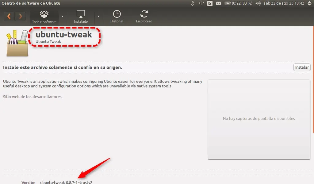View the En proceso tasks
314x184 pixels.
(x=144, y=17)
